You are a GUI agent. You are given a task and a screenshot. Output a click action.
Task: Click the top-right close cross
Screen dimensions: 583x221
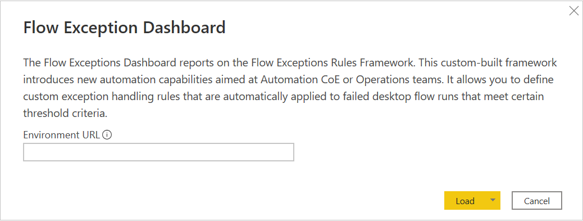pos(573,11)
